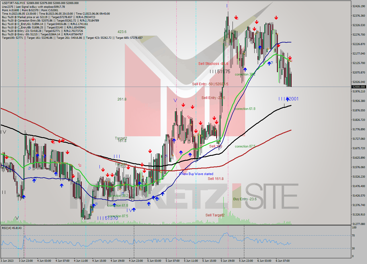The image size is (367, 264).
Task: Click 51277.080 on the price axis
Action: click(x=359, y=224)
